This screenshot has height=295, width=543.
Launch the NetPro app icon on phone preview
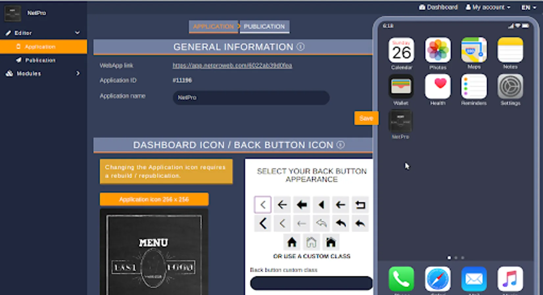[x=400, y=121]
